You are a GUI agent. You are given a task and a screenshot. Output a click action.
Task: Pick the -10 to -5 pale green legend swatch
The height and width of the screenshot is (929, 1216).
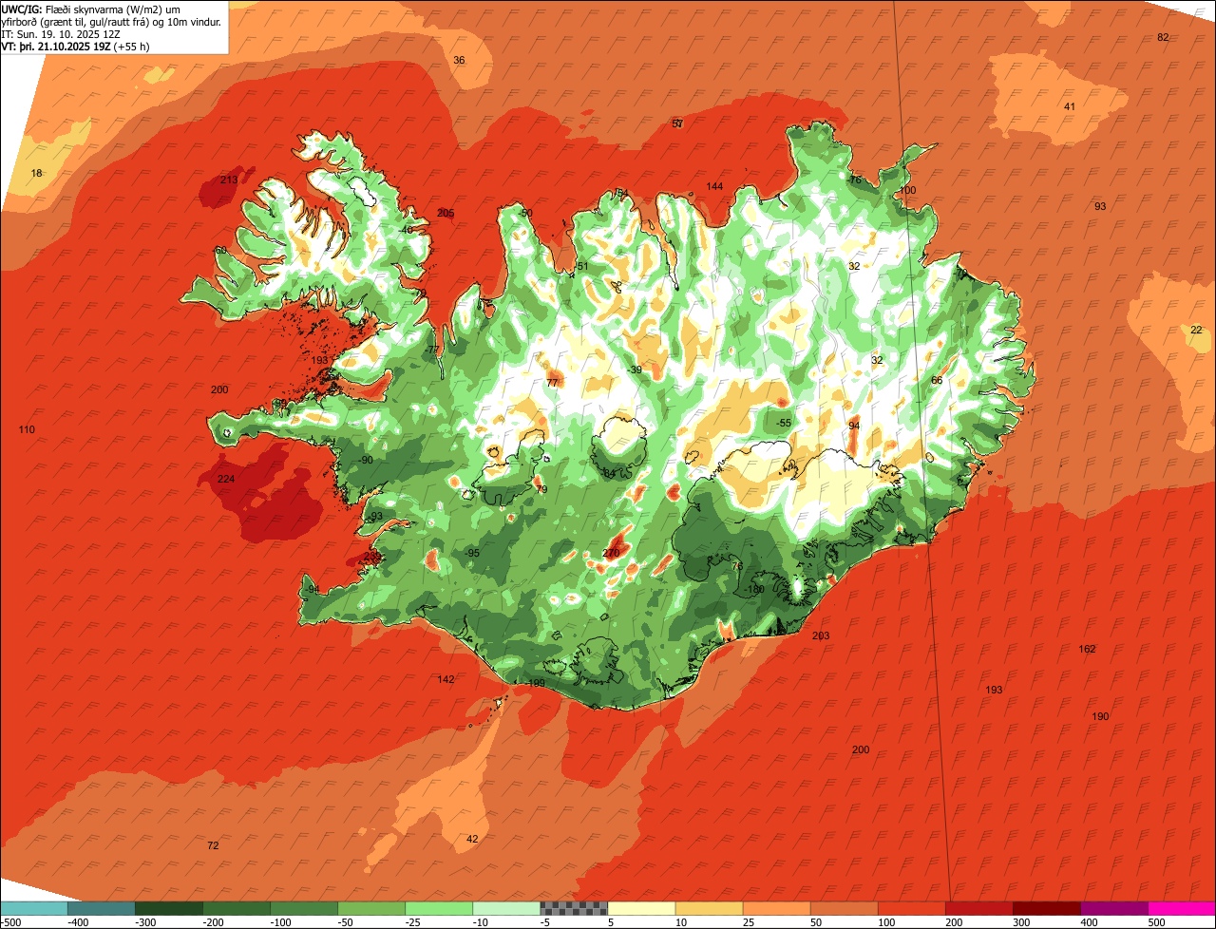505,908
